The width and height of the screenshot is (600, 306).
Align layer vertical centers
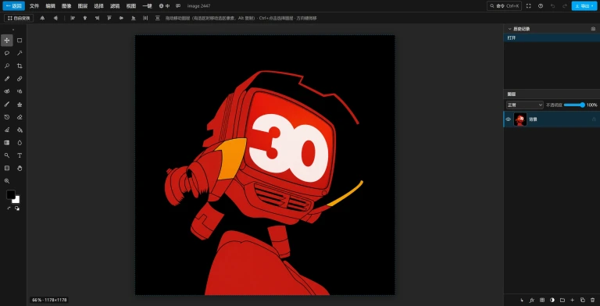121,18
